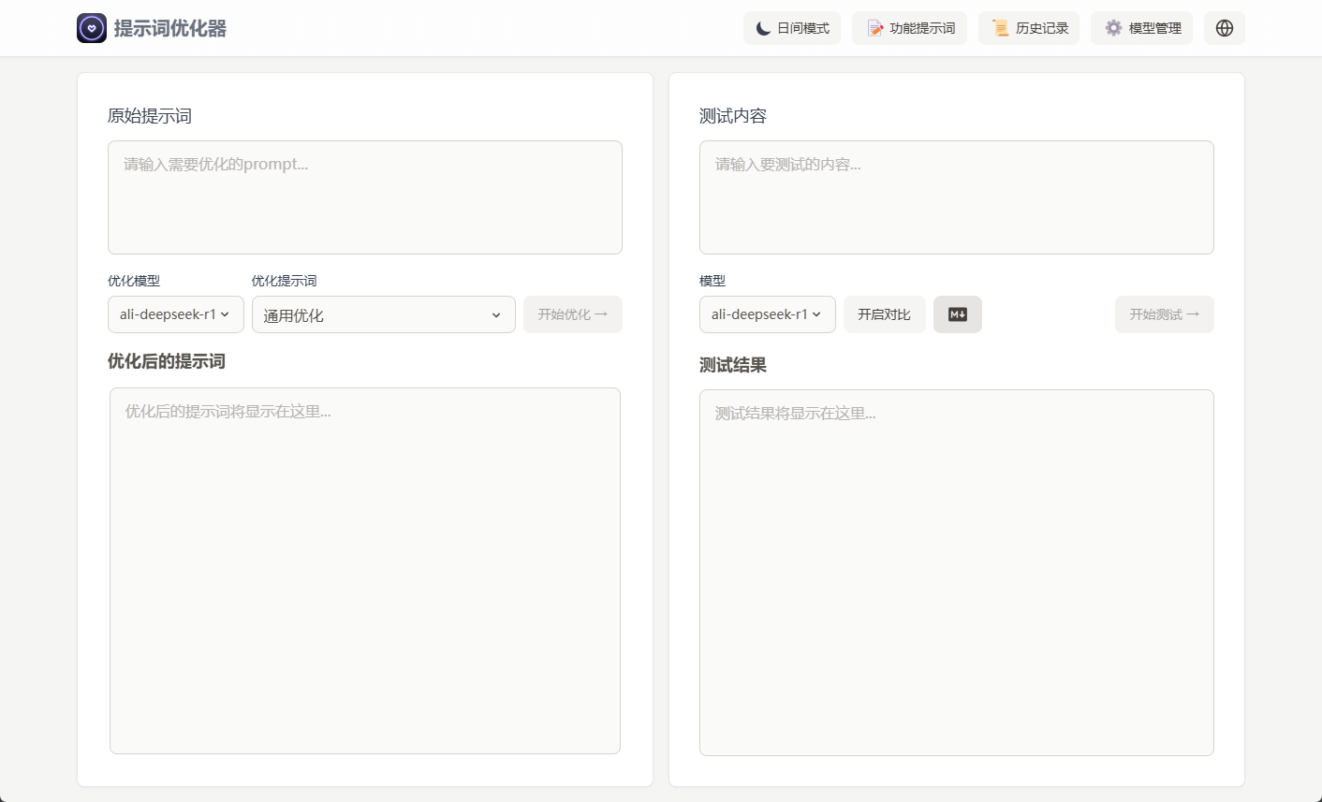The height and width of the screenshot is (802, 1322).
Task: Open the 功能提示词 templates manager
Action: pyautogui.click(x=909, y=28)
